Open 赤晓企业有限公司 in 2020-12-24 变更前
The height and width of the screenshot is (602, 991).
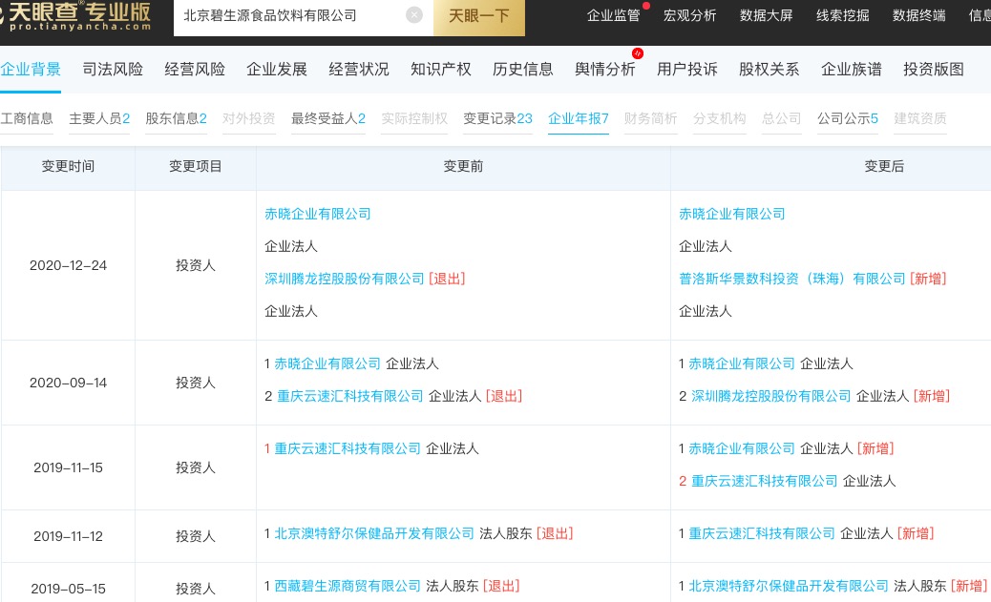(x=317, y=214)
